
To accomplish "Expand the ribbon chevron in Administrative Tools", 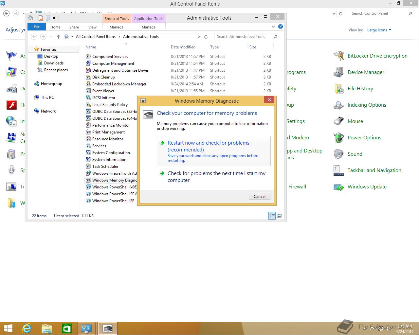I will pyautogui.click(x=273, y=27).
